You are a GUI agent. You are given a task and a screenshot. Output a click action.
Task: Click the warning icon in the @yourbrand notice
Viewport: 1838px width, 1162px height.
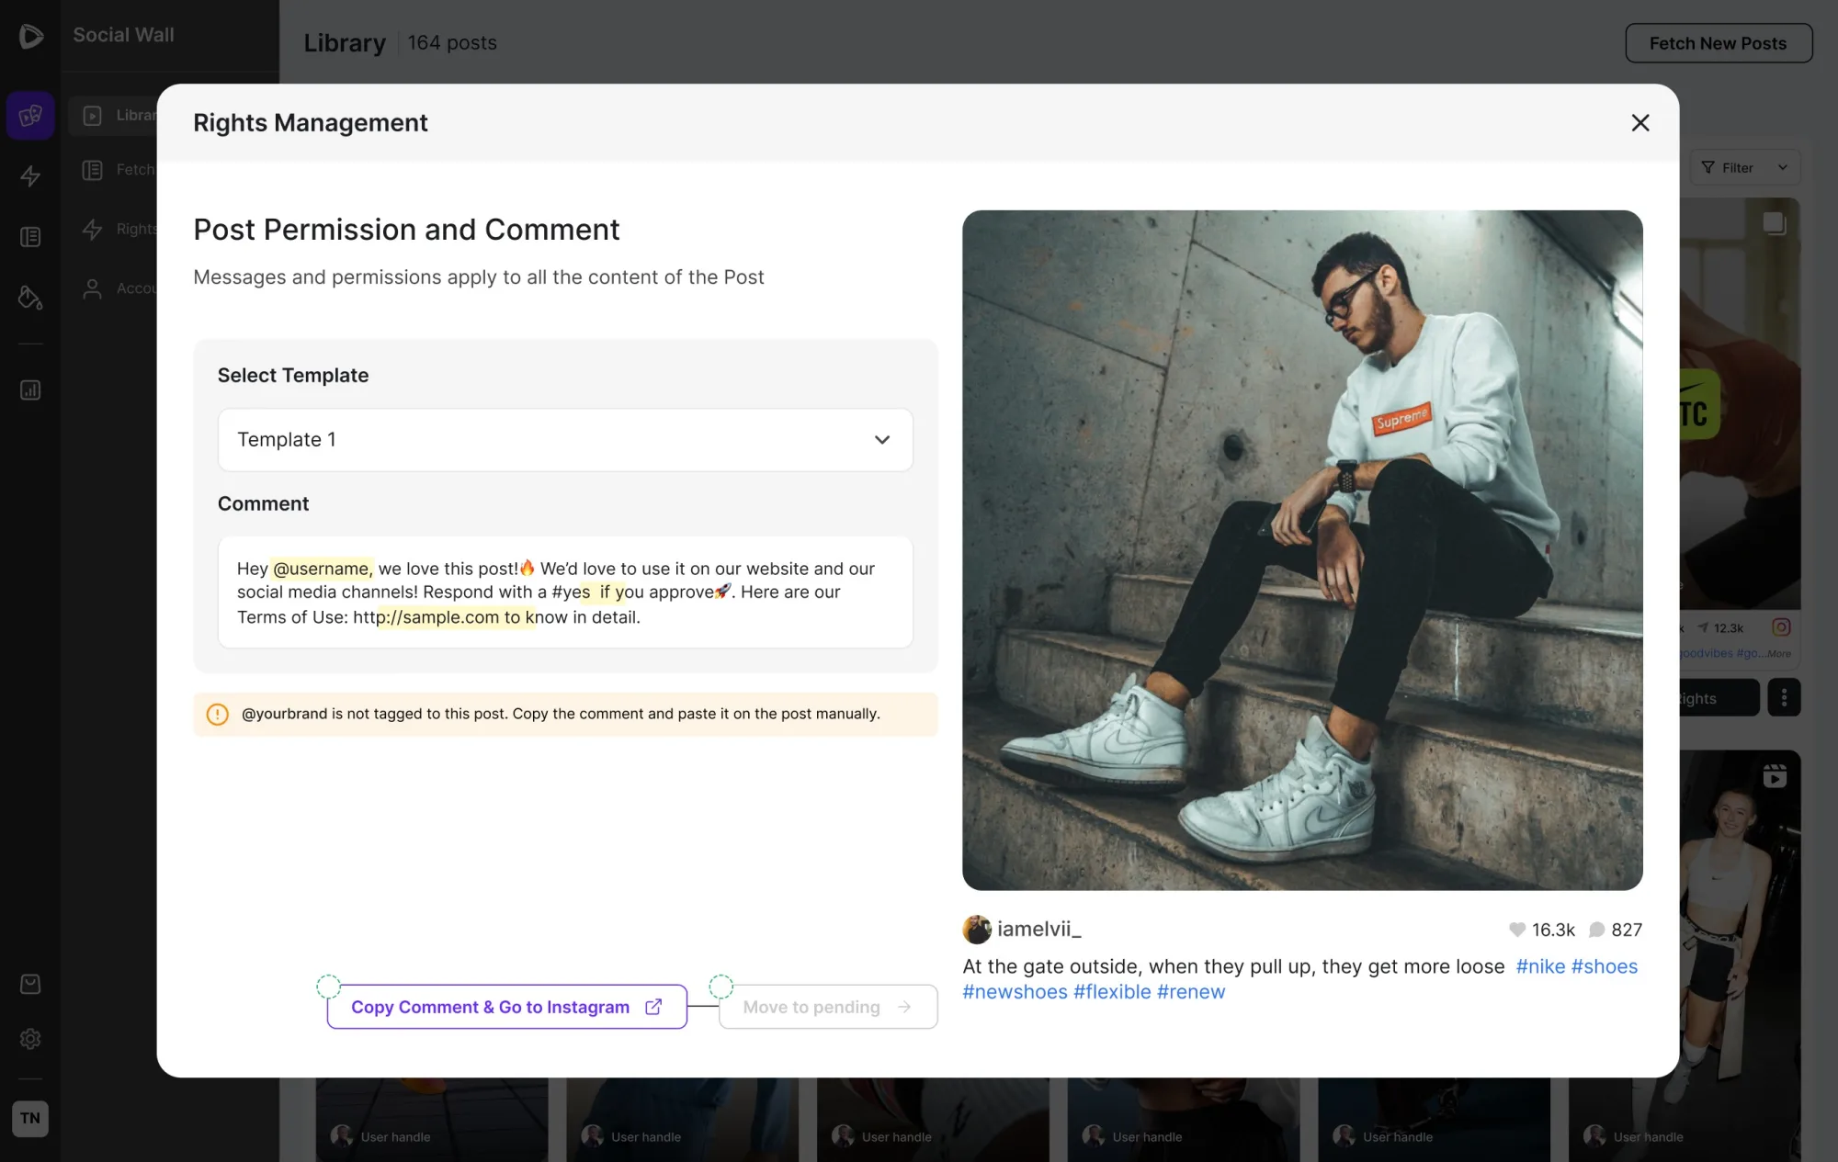point(218,715)
